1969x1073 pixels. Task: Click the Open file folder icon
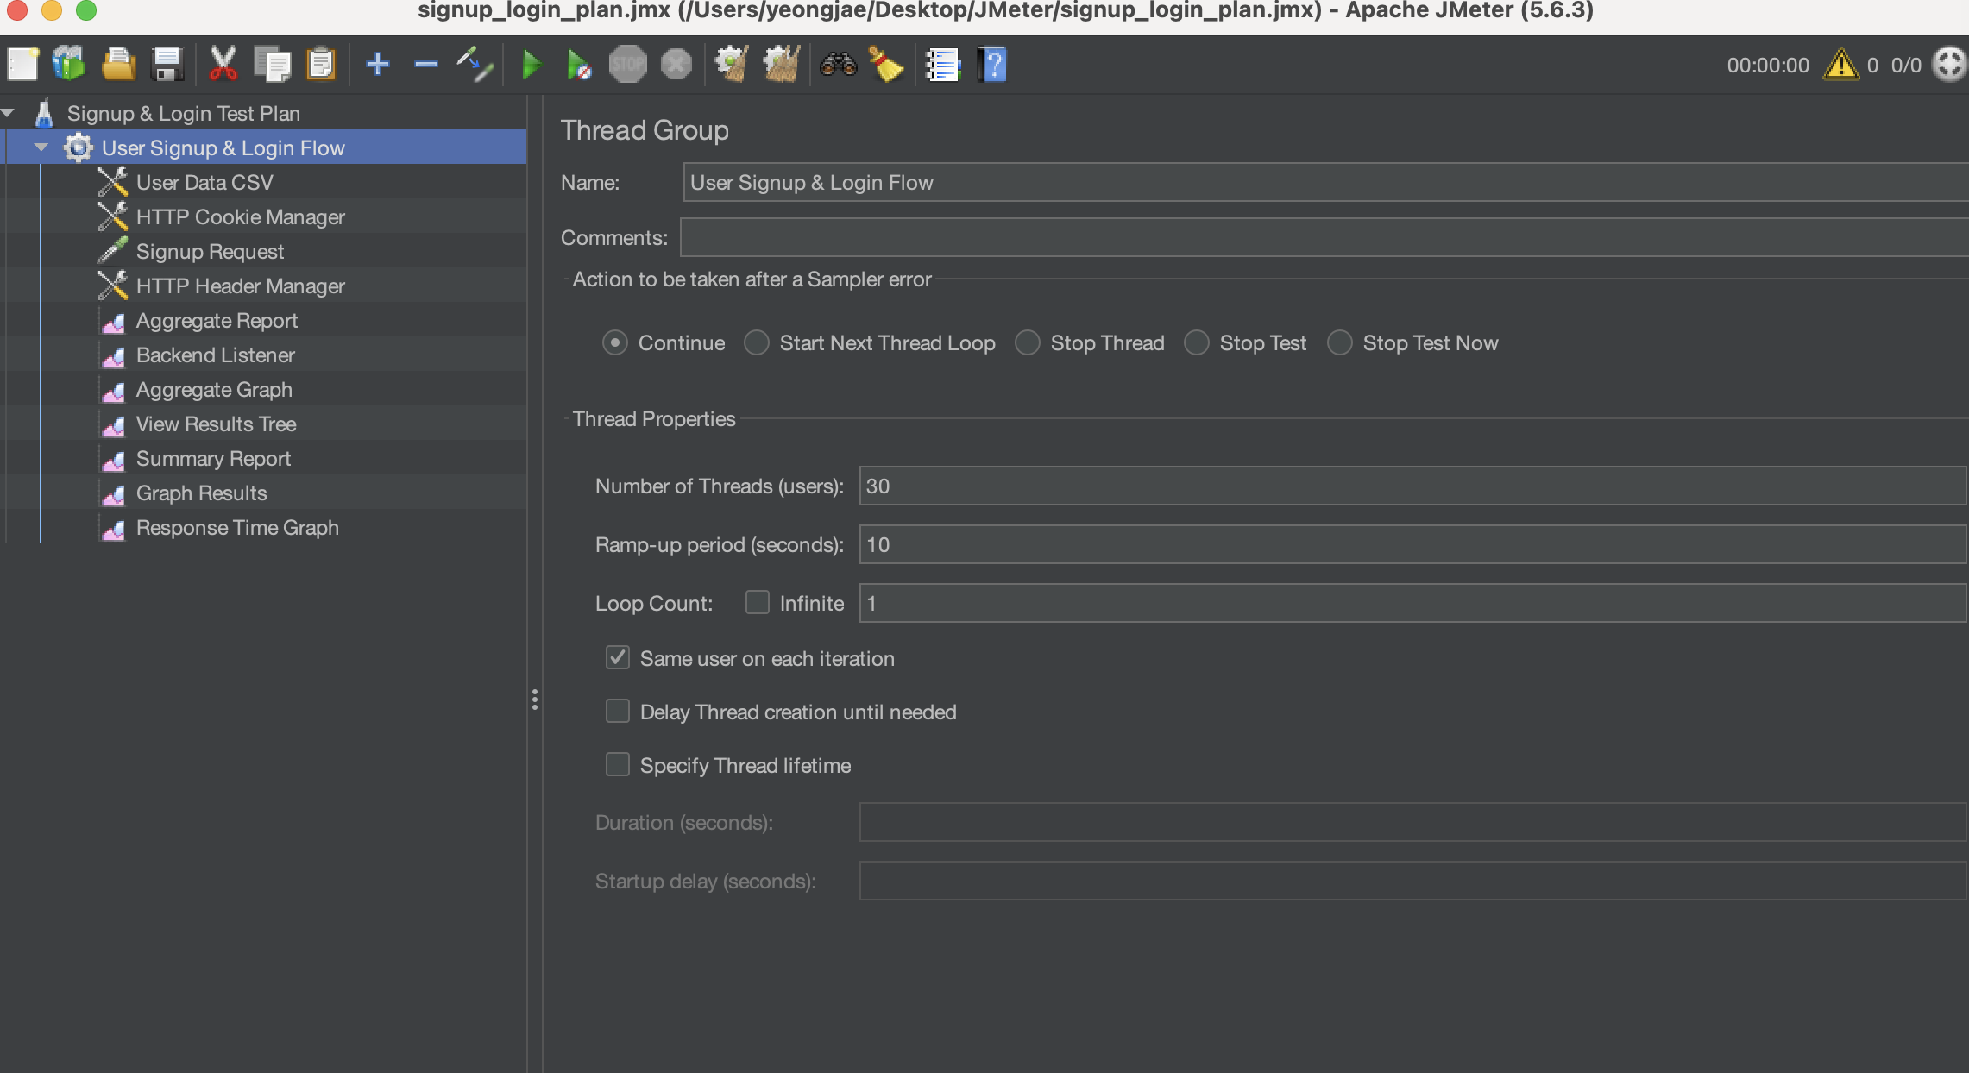[118, 65]
